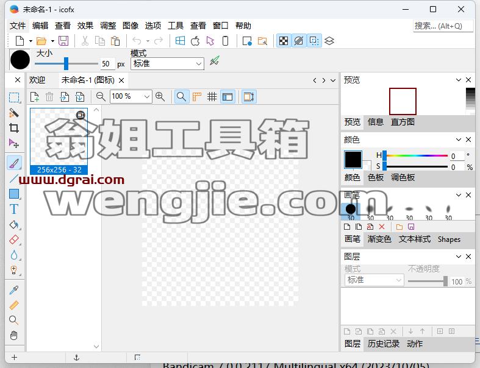Toggle the rulers display button
The height and width of the screenshot is (368, 480).
[197, 97]
